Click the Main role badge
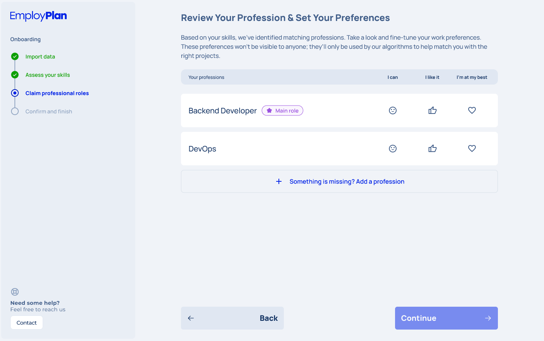Screen dimensions: 544x341 coord(282,110)
